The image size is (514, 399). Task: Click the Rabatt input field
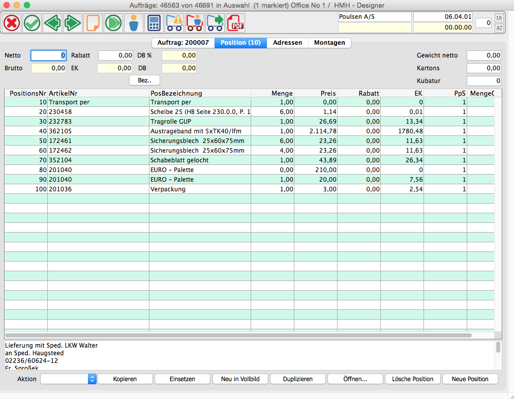coord(115,55)
